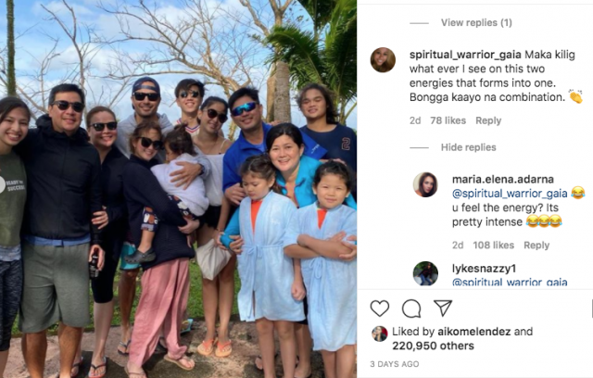This screenshot has width=593, height=378.
Task: Collapse thread with 'Hide replies'
Action: tap(468, 147)
